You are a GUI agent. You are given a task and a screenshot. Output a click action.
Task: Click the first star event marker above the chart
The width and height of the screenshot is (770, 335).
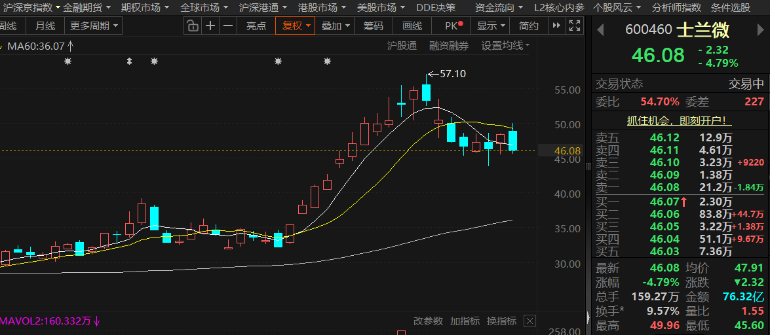pos(67,62)
